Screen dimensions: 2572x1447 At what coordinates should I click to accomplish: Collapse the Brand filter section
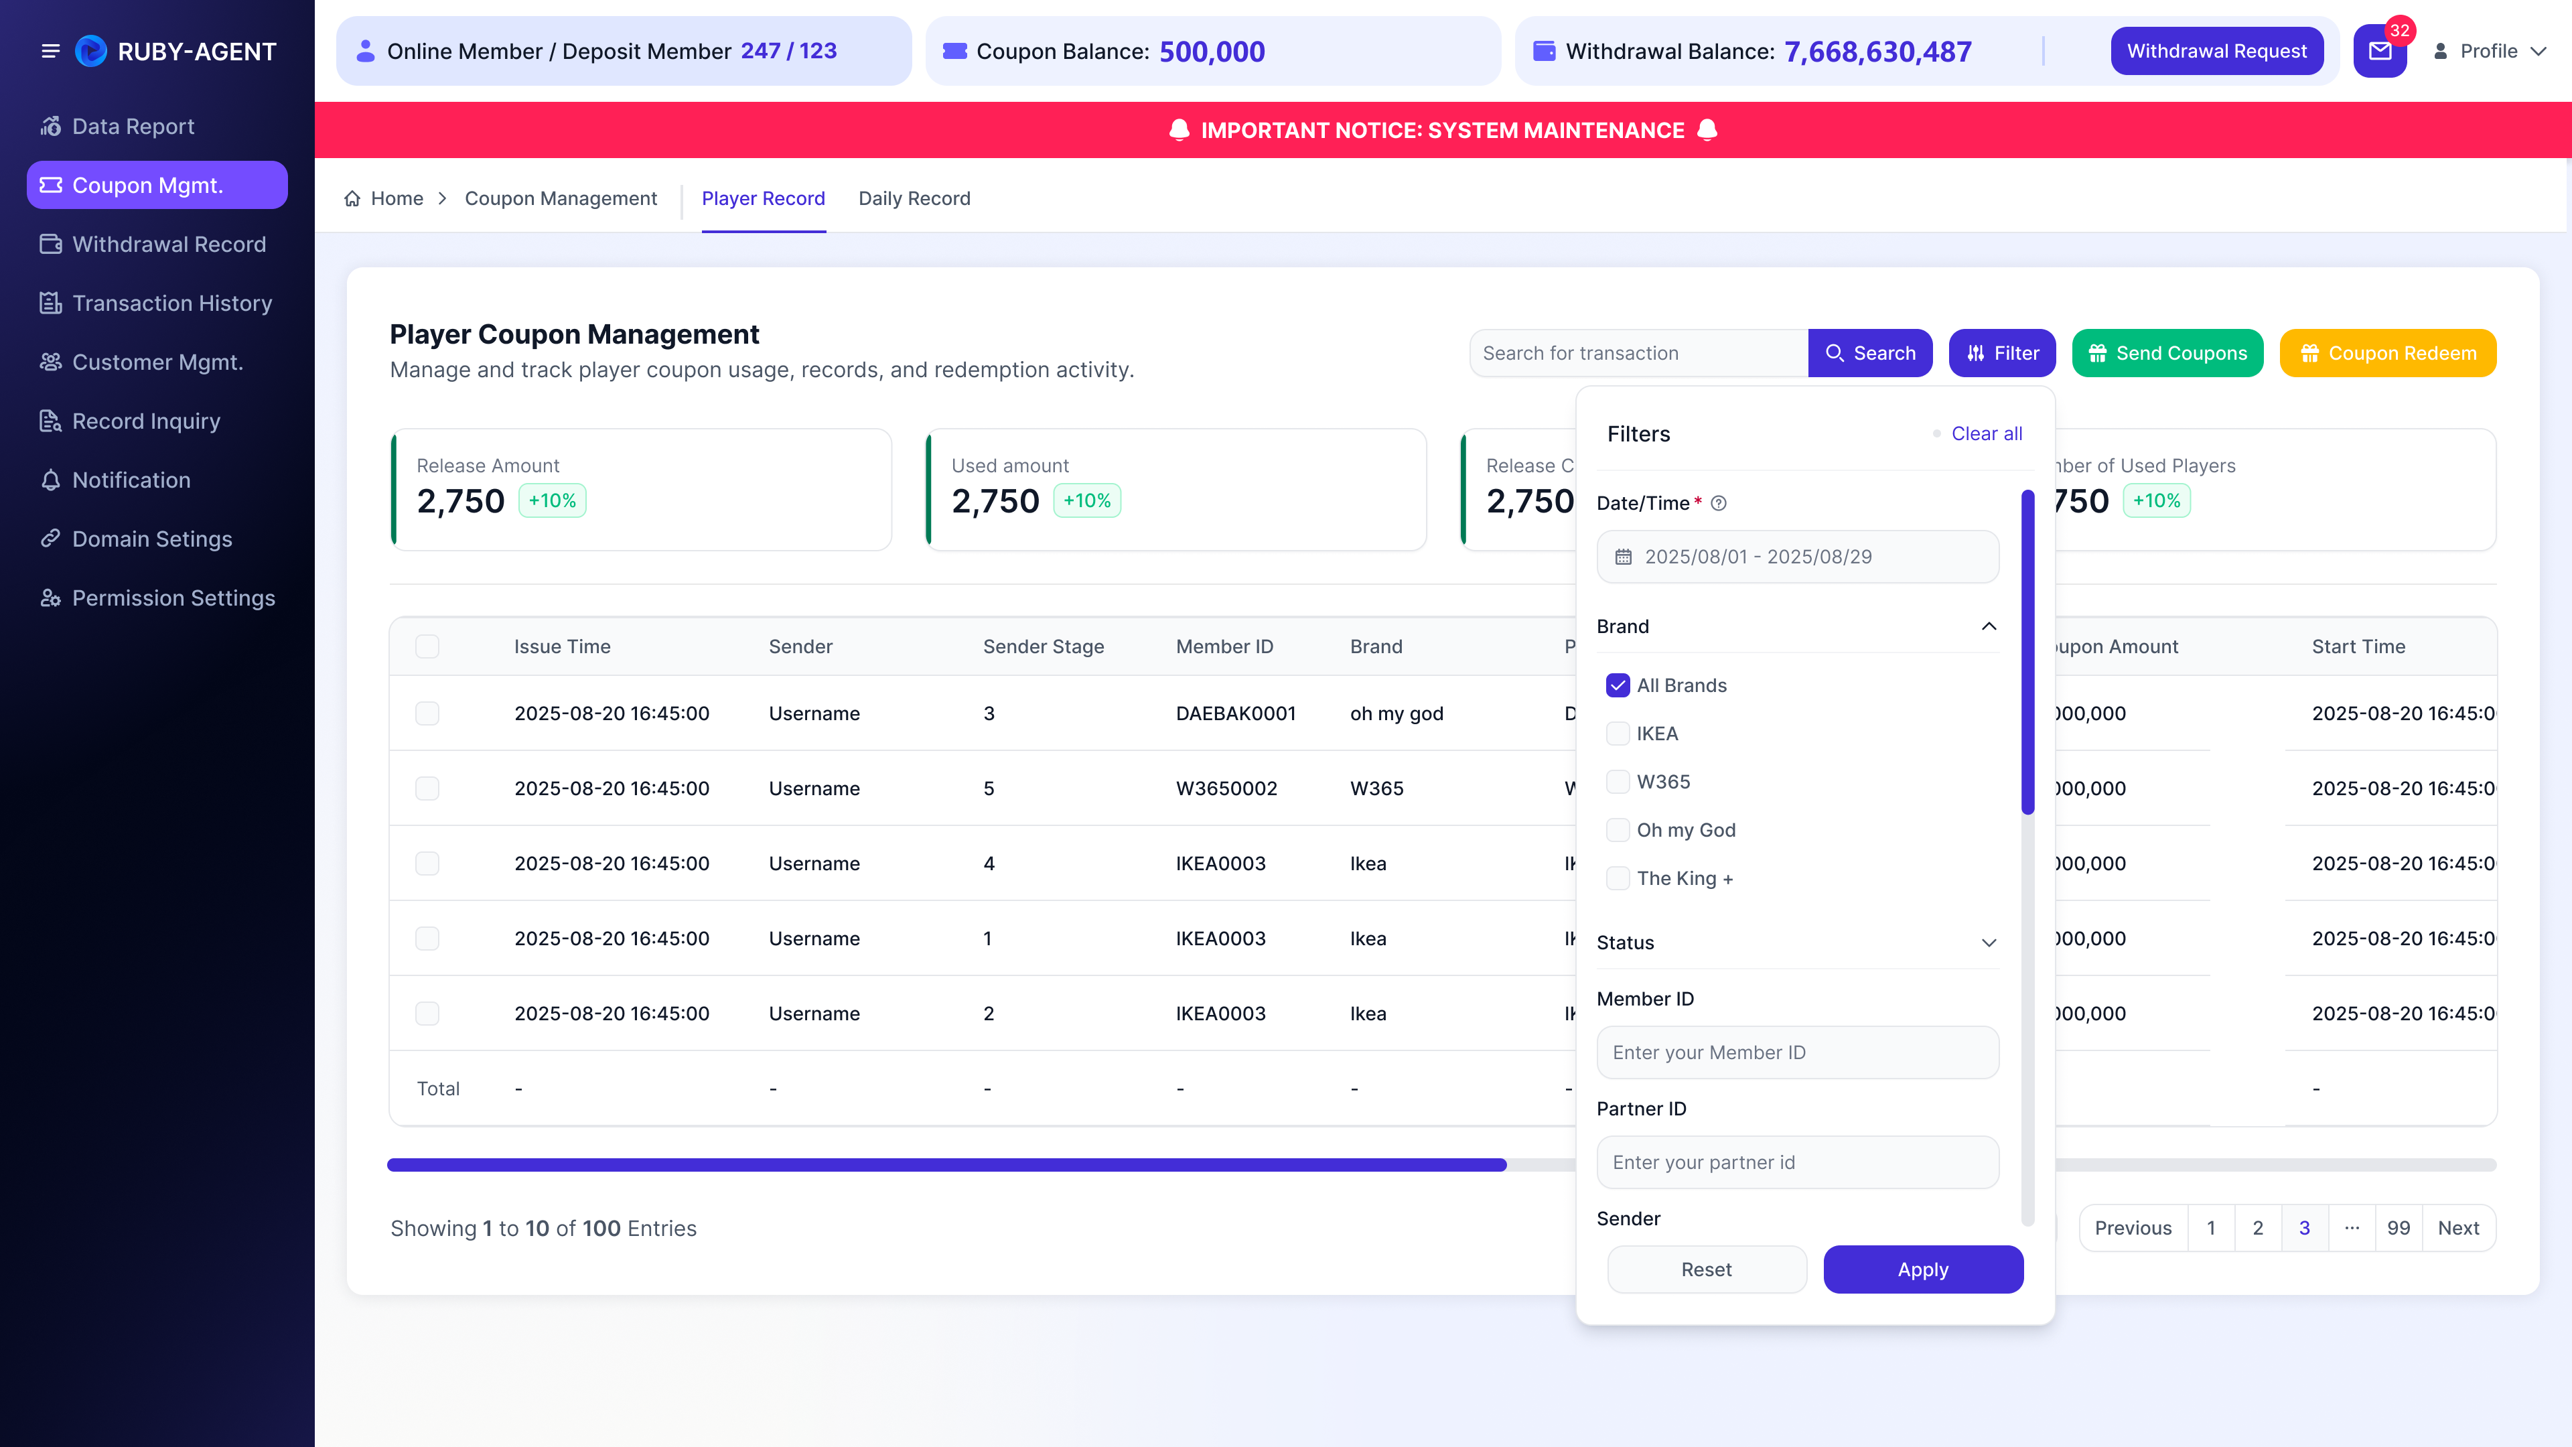click(x=1988, y=626)
